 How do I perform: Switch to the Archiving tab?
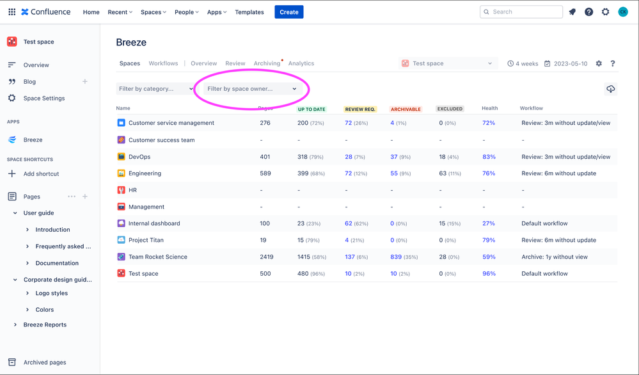[x=267, y=63]
